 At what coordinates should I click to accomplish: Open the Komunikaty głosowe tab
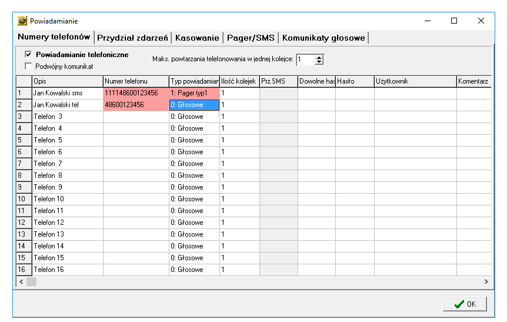coord(323,38)
